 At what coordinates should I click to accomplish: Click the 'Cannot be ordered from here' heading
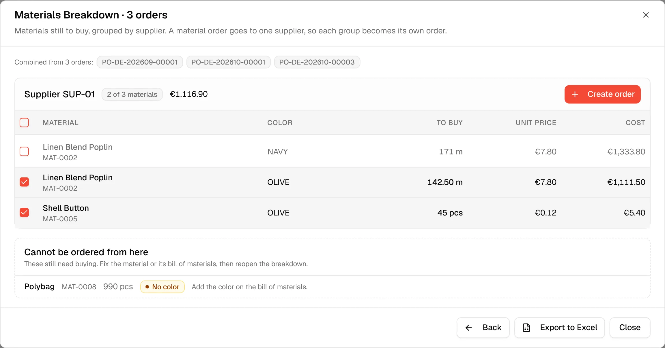pyautogui.click(x=86, y=252)
